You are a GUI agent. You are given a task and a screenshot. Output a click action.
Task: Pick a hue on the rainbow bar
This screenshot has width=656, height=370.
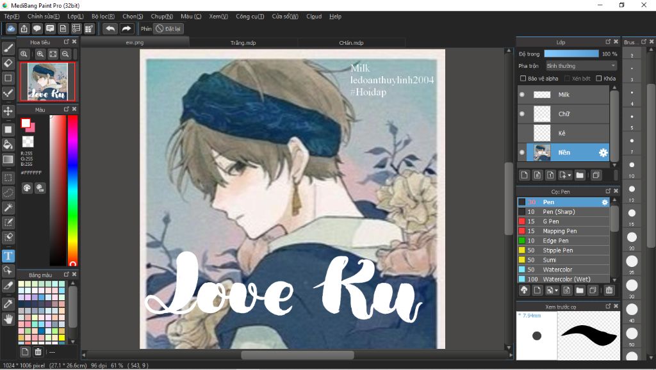tap(72, 190)
